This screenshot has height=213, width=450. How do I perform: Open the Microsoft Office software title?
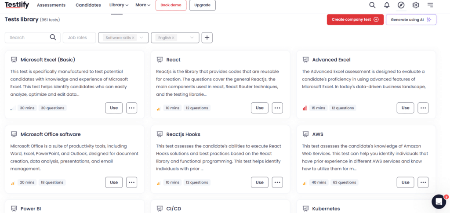coord(51,134)
